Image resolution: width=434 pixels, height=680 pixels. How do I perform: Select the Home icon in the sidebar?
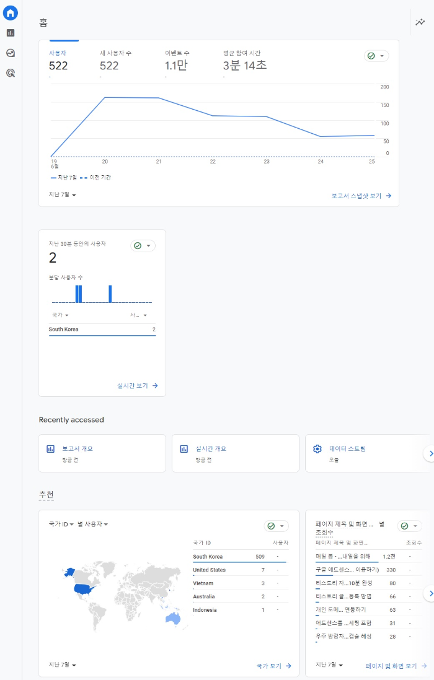pyautogui.click(x=10, y=12)
